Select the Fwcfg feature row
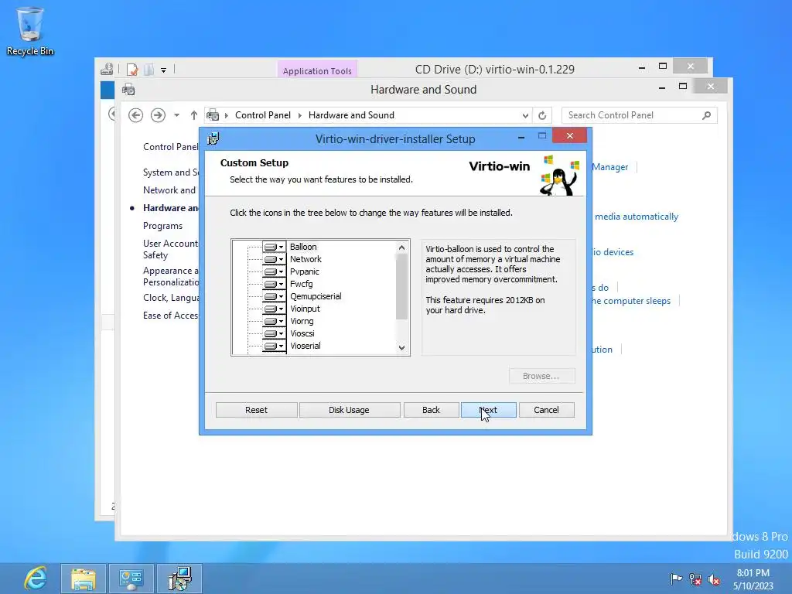792x594 pixels. (x=302, y=284)
